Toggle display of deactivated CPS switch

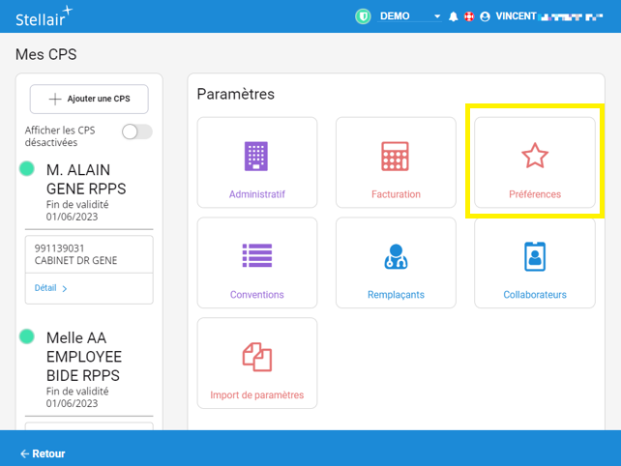pyautogui.click(x=136, y=131)
